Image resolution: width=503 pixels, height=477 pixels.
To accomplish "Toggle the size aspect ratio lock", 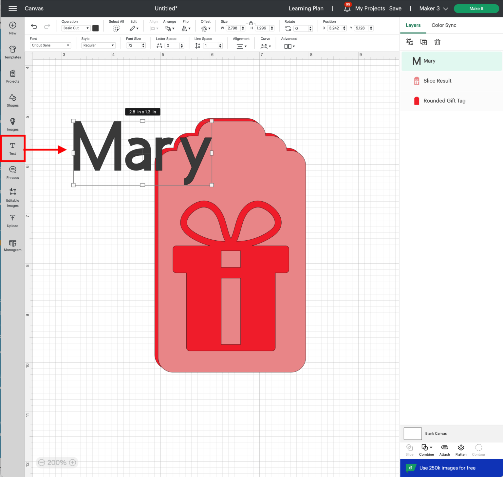I will pyautogui.click(x=251, y=23).
